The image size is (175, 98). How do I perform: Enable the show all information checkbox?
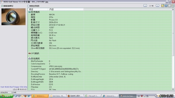[28, 6]
